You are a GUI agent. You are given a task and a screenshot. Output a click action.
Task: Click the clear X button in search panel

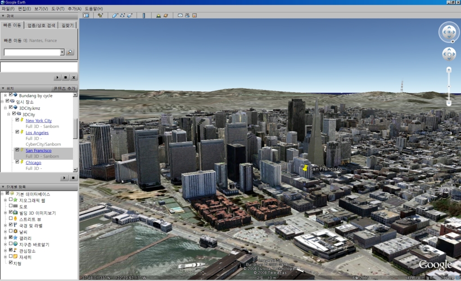pyautogui.click(x=74, y=77)
